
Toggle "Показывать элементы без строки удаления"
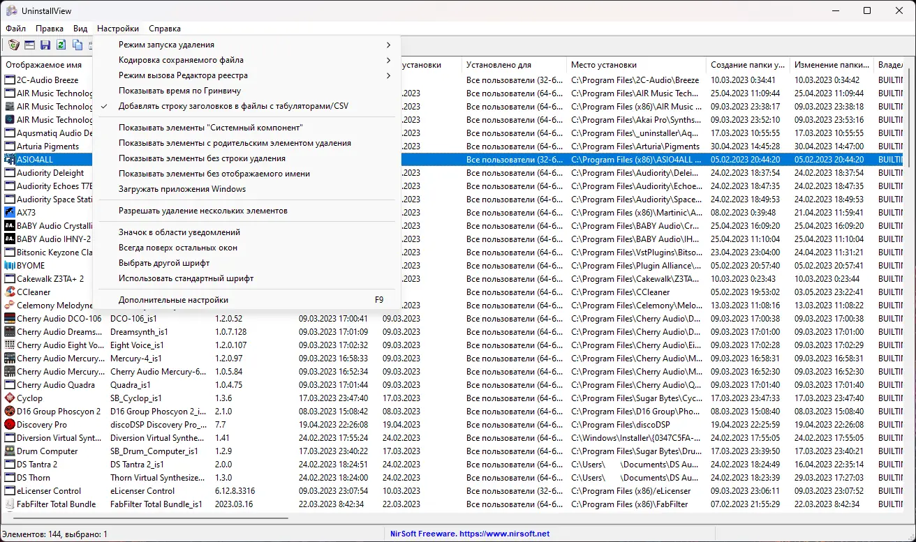(247, 158)
